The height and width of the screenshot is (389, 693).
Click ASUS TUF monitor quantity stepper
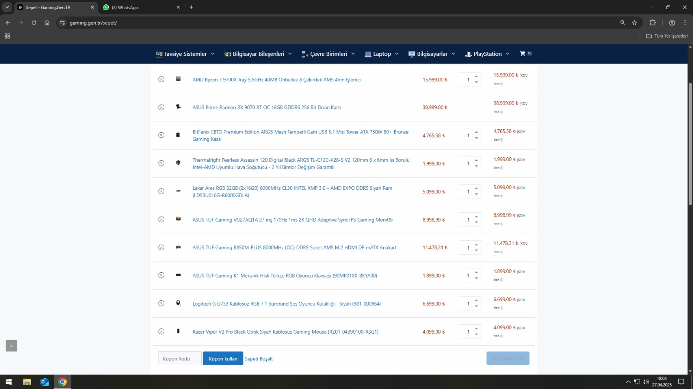pyautogui.click(x=470, y=220)
